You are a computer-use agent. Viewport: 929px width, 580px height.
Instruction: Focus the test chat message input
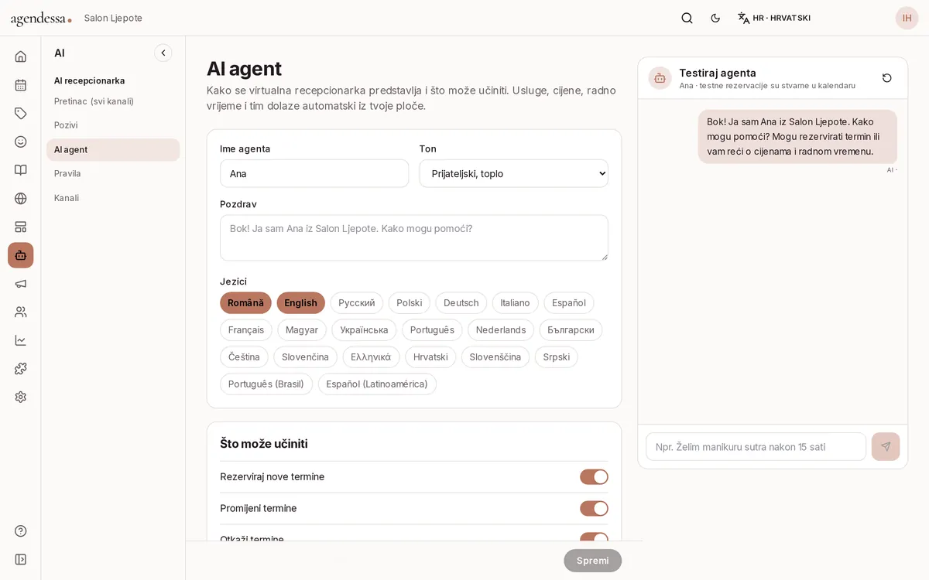pos(756,447)
